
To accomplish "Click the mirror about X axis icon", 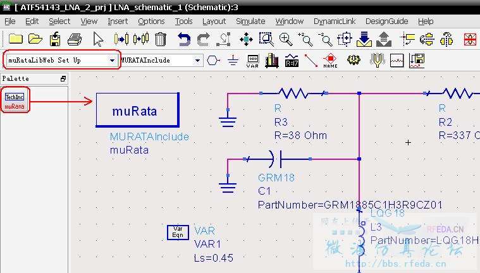I will [x=427, y=39].
